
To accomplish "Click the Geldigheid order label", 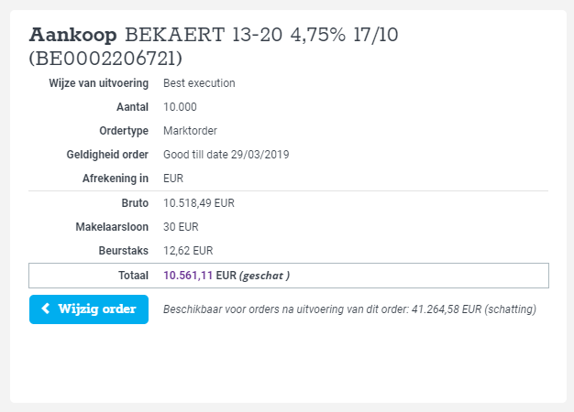I will pos(107,155).
